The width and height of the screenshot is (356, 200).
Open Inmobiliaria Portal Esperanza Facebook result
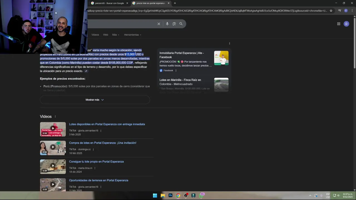pyautogui.click(x=182, y=55)
